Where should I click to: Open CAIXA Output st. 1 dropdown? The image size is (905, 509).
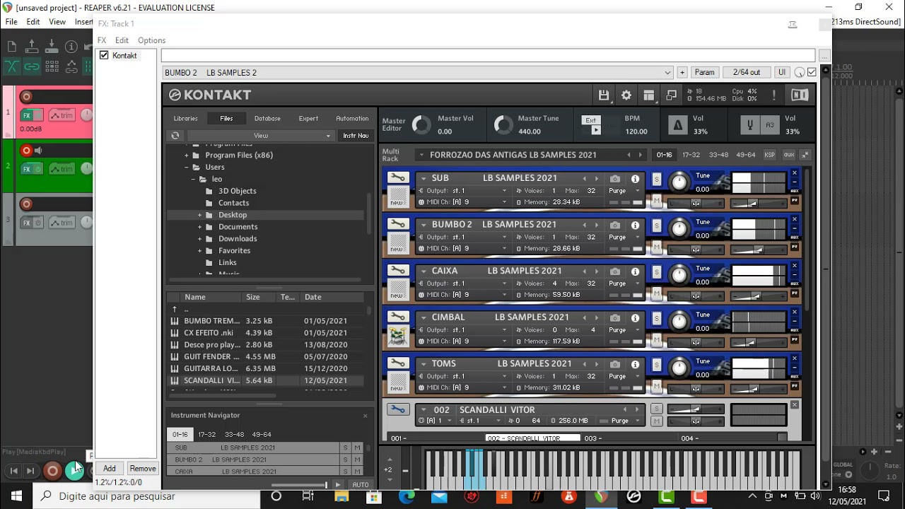pyautogui.click(x=463, y=283)
